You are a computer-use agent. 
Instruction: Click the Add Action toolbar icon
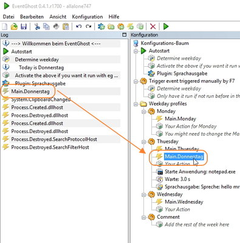pos(140,26)
